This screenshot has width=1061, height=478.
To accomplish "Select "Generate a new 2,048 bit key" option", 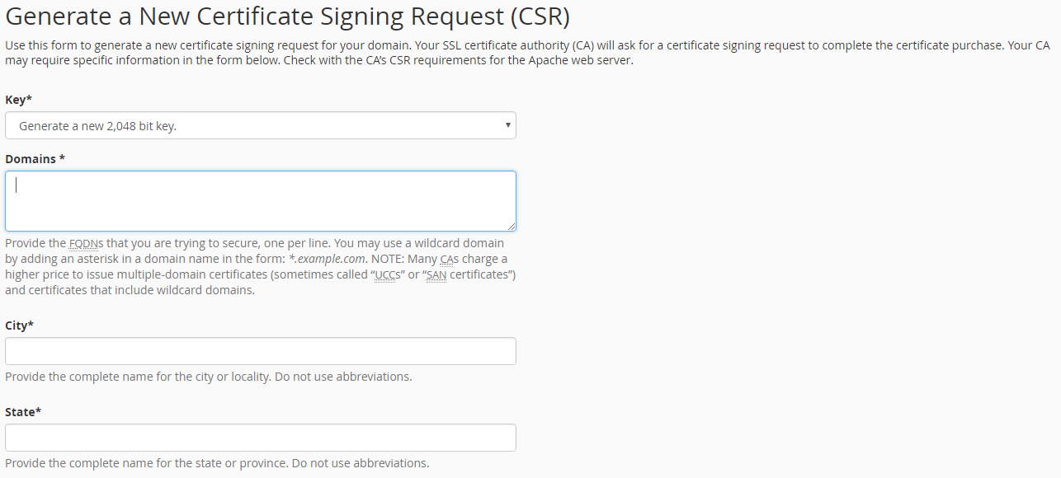I will point(260,124).
